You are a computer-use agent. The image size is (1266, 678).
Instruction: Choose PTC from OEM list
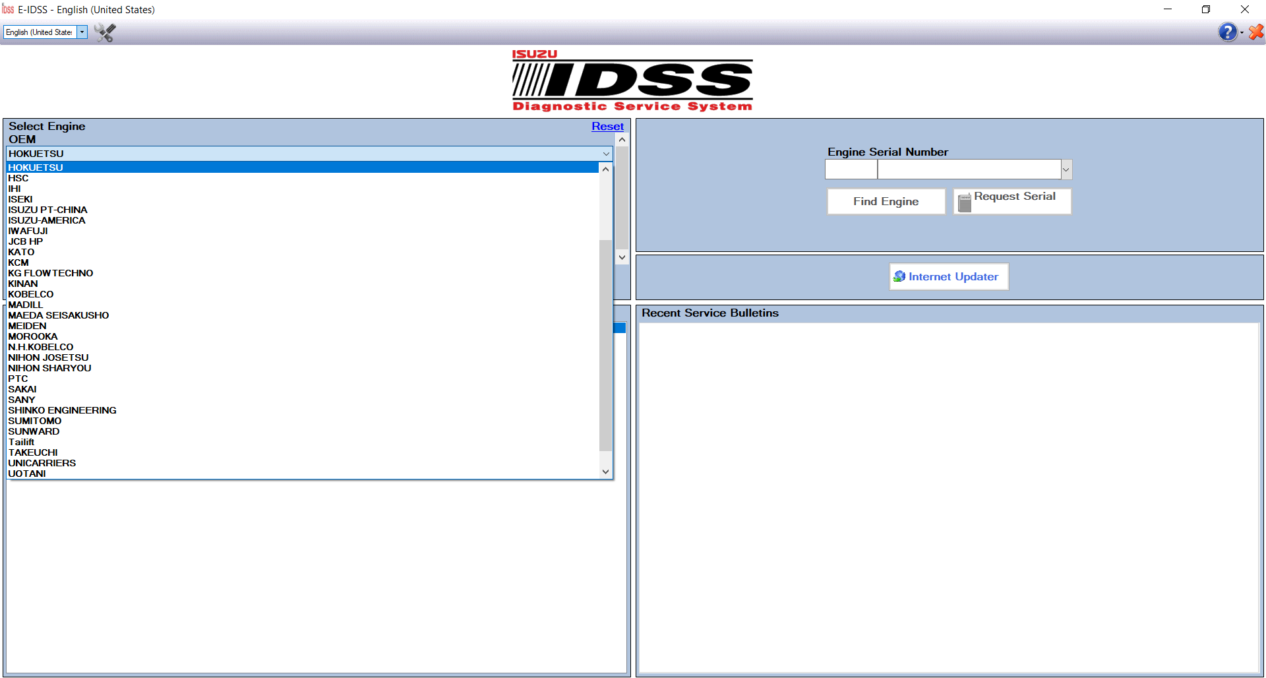pyautogui.click(x=303, y=379)
